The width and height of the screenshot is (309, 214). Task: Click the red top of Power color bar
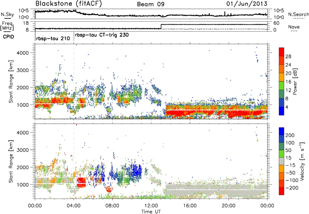click(282, 52)
